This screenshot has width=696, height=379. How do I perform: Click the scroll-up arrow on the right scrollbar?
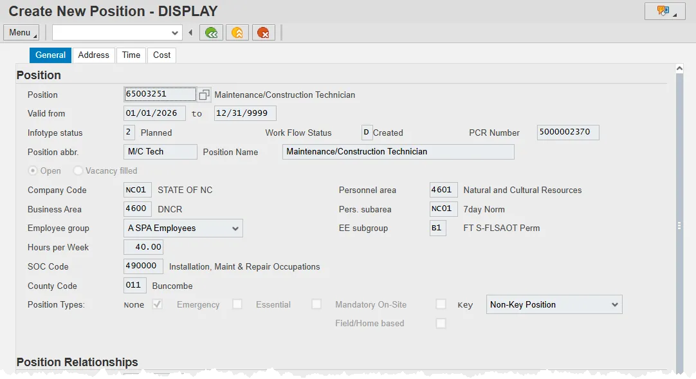click(x=679, y=68)
